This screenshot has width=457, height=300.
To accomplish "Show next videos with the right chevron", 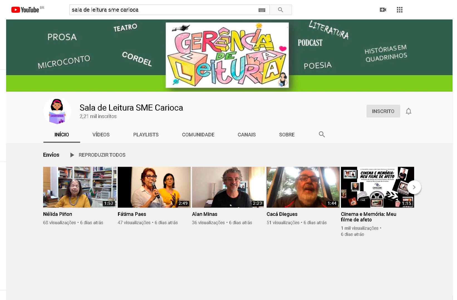I will 414,187.
